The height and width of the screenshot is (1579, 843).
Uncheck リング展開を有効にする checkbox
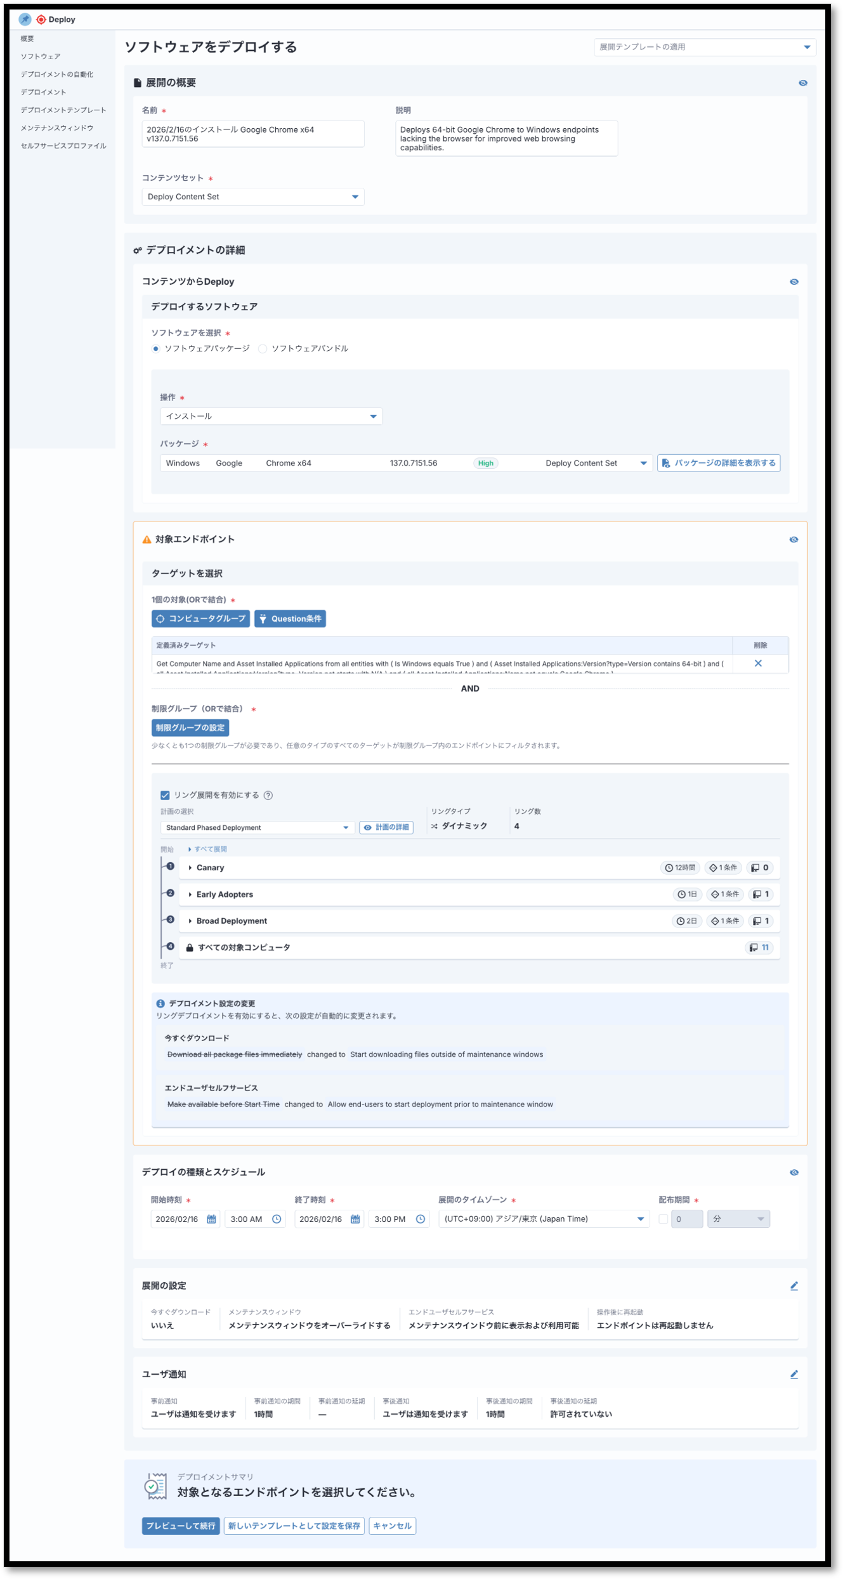[x=165, y=795]
